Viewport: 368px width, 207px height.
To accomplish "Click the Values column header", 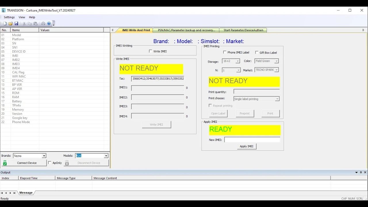I will coord(71,30).
